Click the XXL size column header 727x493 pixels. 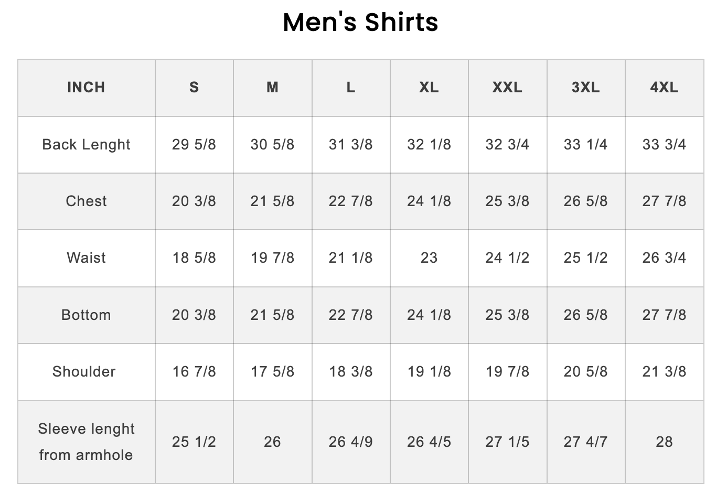507,87
